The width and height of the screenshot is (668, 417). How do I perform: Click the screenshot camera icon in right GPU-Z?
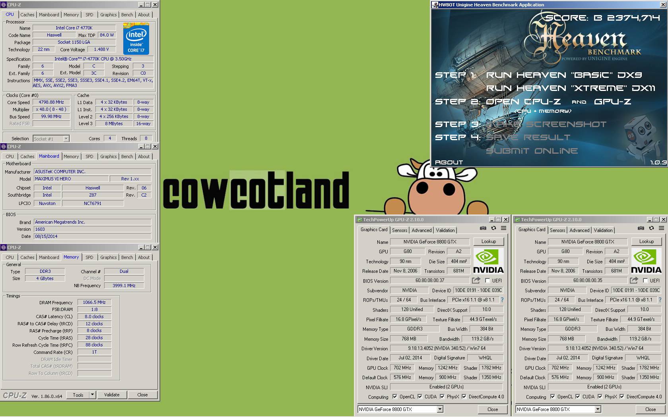[x=641, y=228]
